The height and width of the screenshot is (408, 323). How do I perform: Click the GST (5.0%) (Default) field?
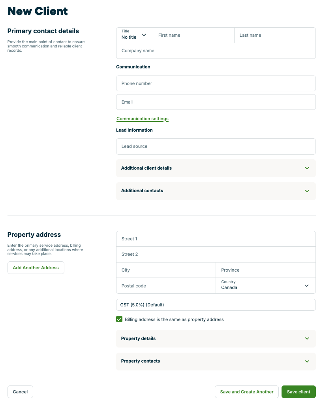[216, 304]
